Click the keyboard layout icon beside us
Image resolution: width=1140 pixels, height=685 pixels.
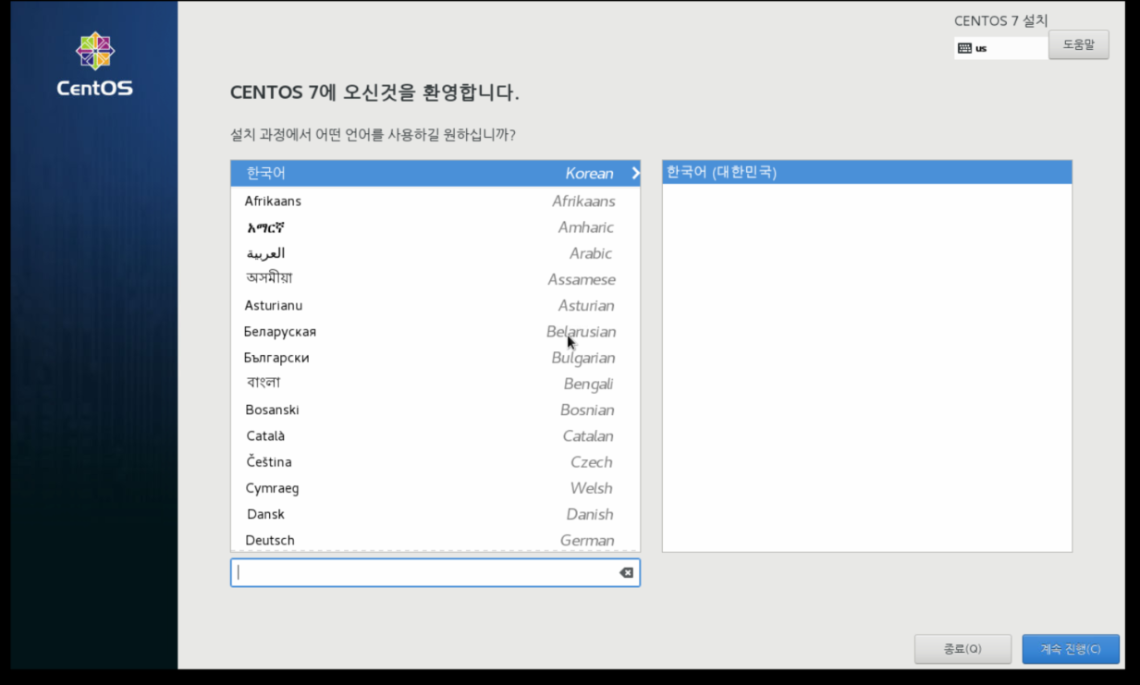click(964, 48)
